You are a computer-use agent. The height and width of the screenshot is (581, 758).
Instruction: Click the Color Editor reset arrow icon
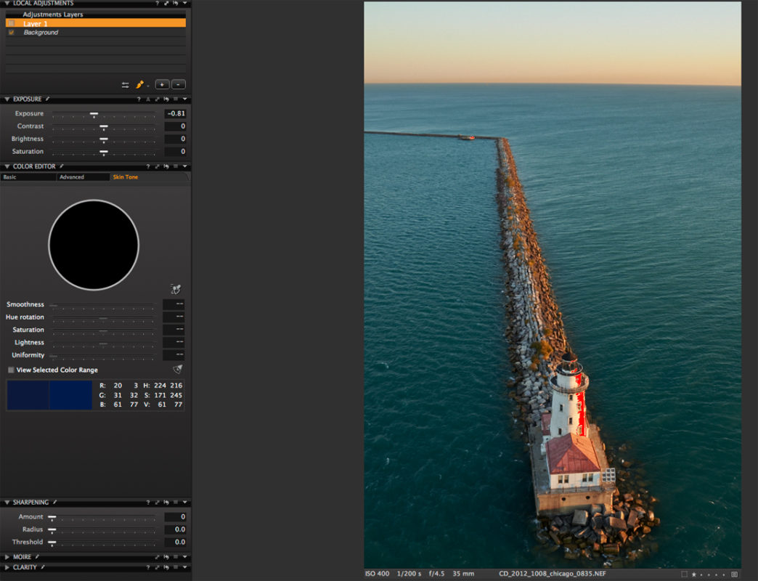[x=166, y=166]
